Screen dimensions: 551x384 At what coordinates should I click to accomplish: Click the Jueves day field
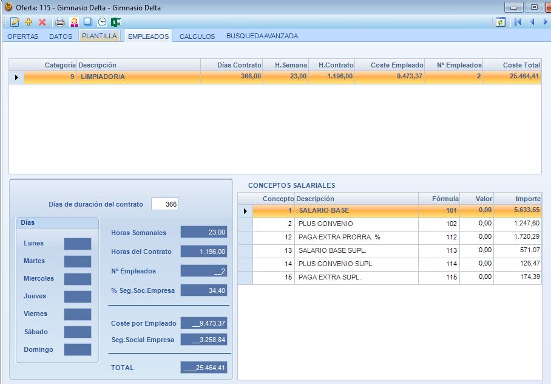click(78, 297)
